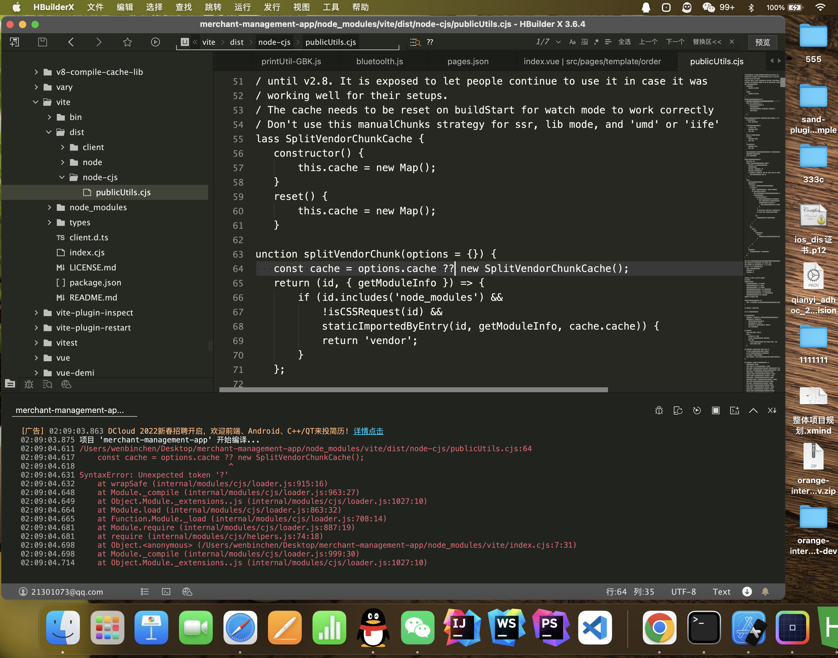Toggle regex search option
This screenshot has height=658, width=838.
596,42
